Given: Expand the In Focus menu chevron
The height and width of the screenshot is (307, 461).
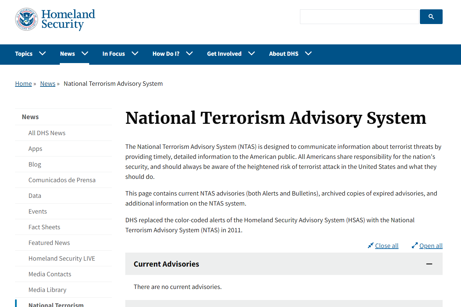Looking at the screenshot, I should [135, 53].
